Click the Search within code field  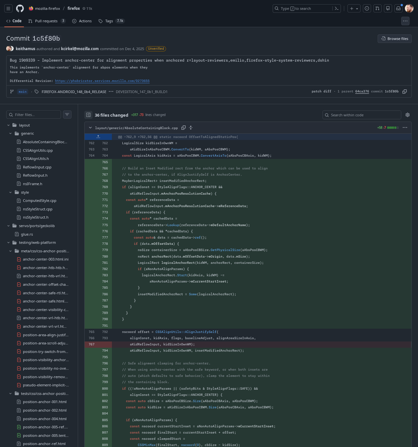(362, 115)
